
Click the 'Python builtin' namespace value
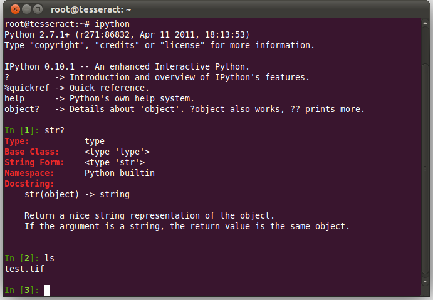pos(119,173)
